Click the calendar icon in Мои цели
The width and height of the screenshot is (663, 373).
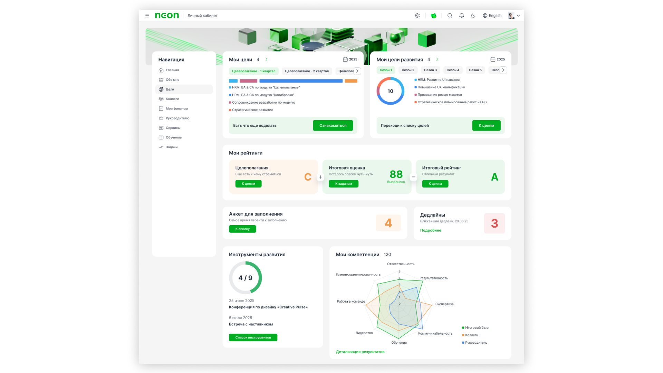coord(345,59)
